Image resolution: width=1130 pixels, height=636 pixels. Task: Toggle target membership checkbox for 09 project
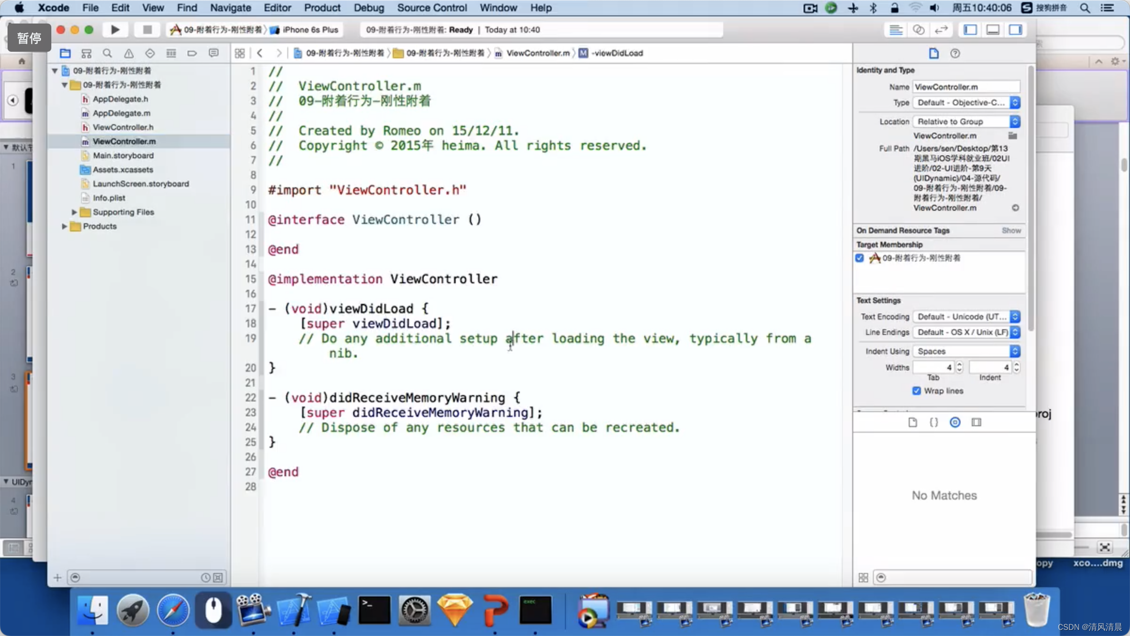(x=860, y=258)
